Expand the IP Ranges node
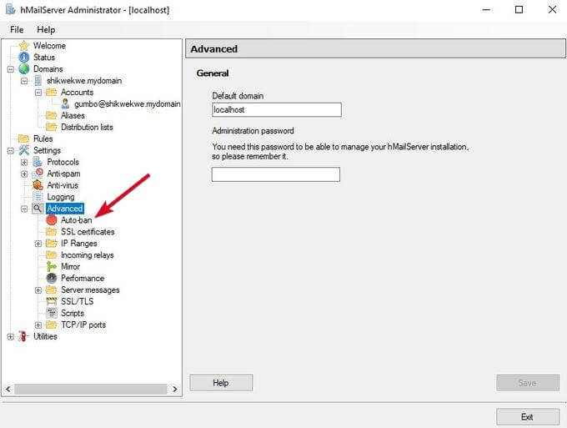The image size is (567, 428). tap(38, 244)
